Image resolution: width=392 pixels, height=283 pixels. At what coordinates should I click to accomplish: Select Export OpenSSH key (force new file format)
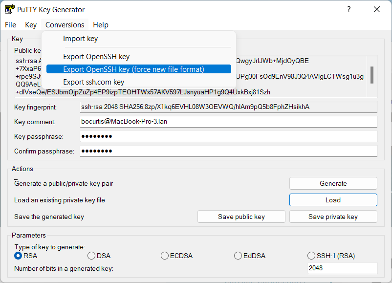pyautogui.click(x=133, y=69)
